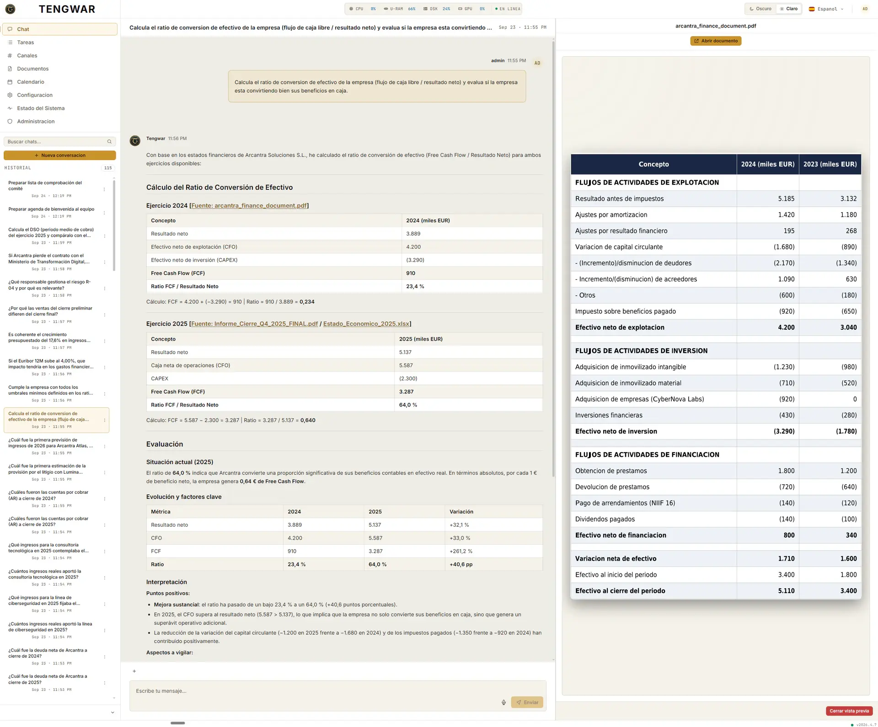Click the attach plus icon above message box
Viewport: 878px width, 727px height.
pos(134,671)
